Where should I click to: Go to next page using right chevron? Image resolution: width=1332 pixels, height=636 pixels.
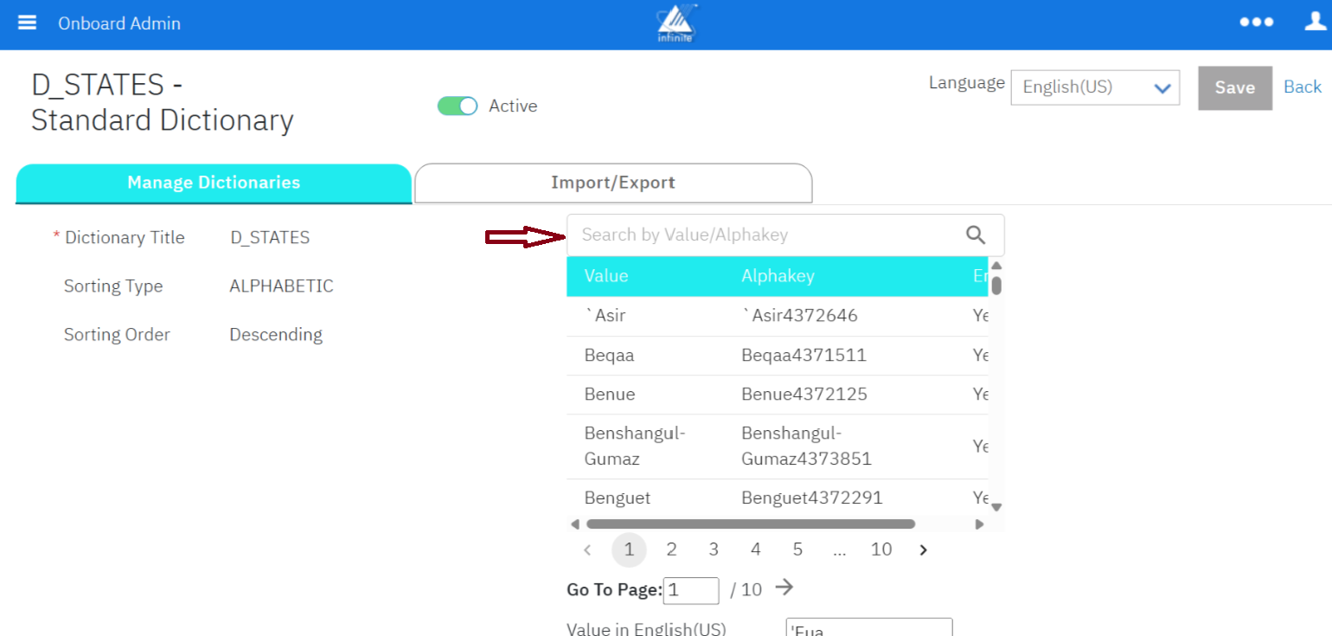point(923,549)
